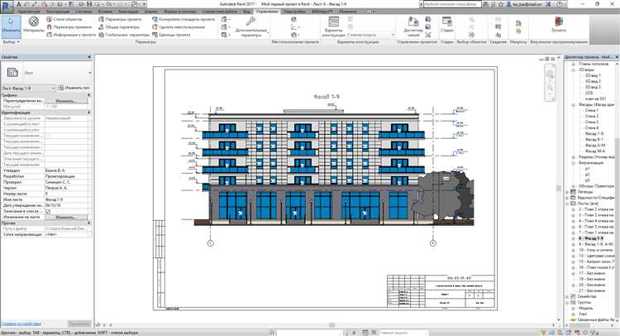Click the sheet type icon in Properties panel
Image resolution: width=620 pixels, height=336 pixels.
(x=12, y=73)
